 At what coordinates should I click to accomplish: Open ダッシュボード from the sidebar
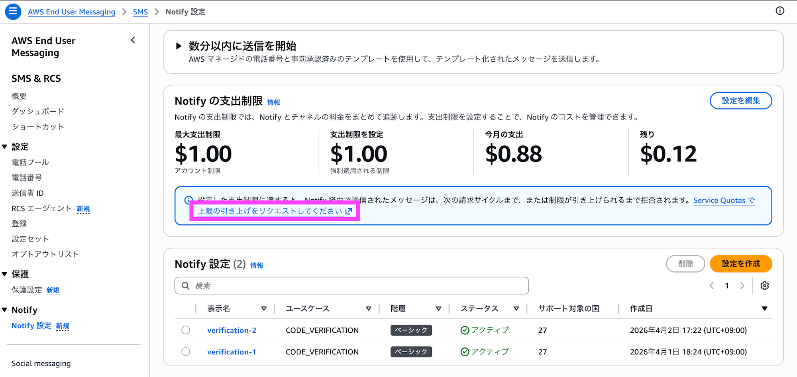coord(37,111)
